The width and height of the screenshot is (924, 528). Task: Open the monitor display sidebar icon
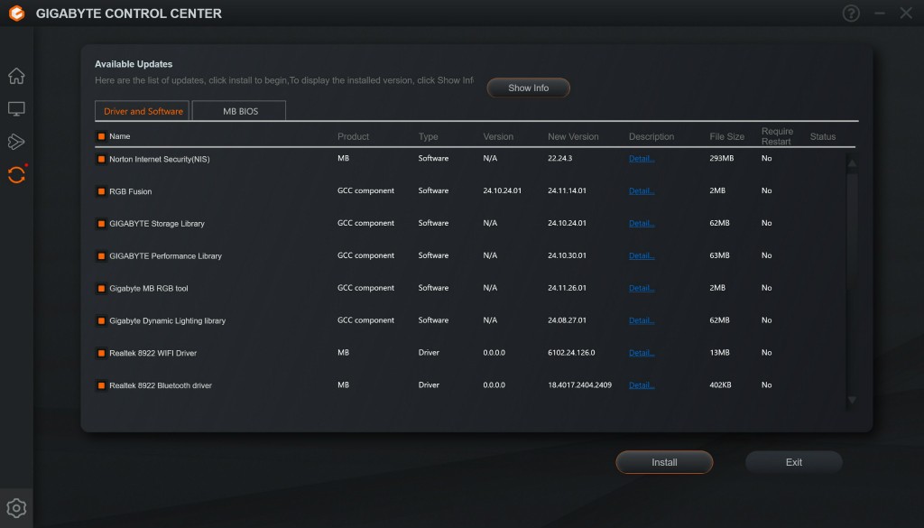click(16, 109)
